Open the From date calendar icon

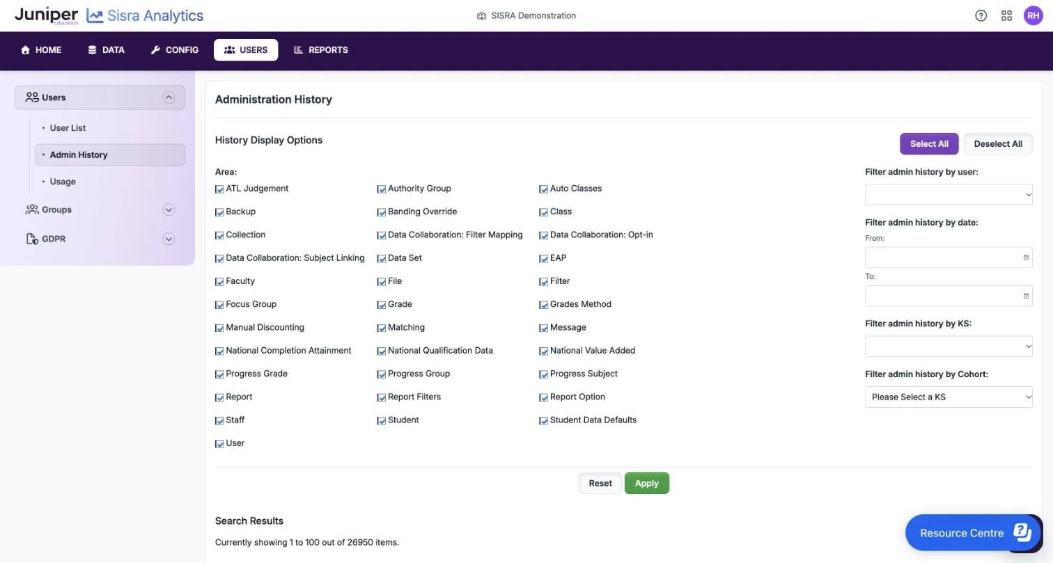pos(1026,257)
